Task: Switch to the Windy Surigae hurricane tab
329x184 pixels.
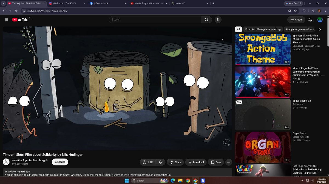Action: pyautogui.click(x=149, y=4)
